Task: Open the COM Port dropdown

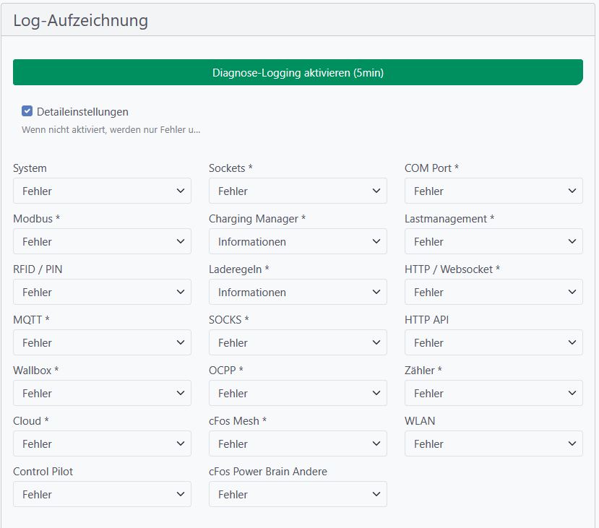Action: 494,191
